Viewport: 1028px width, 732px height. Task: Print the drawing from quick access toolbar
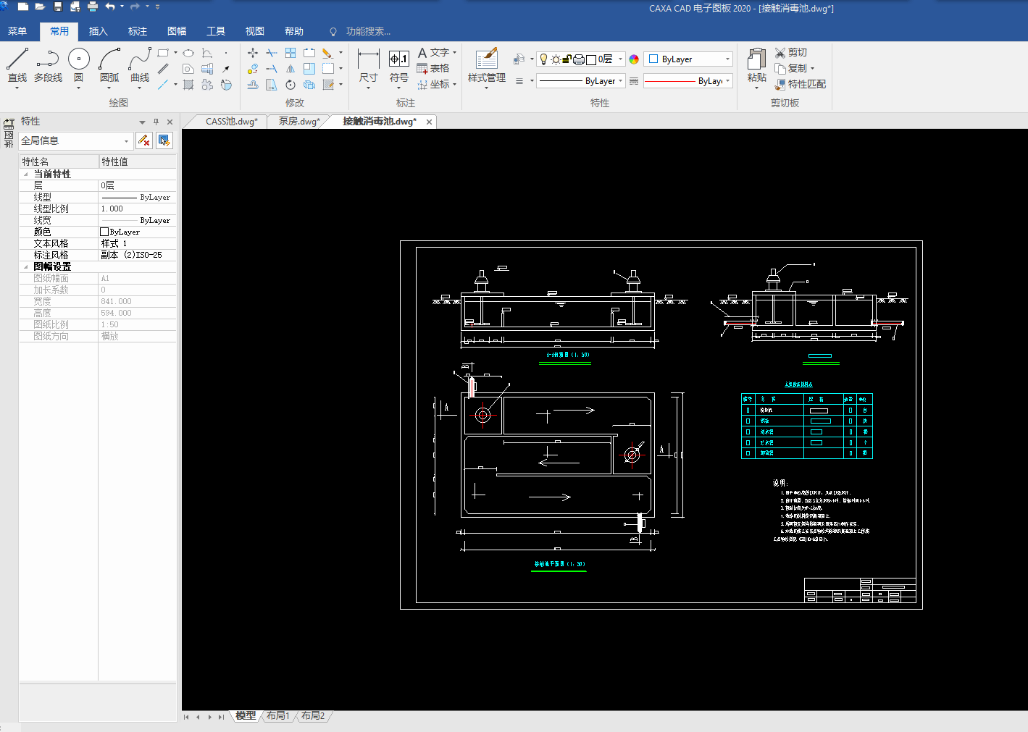(x=93, y=7)
